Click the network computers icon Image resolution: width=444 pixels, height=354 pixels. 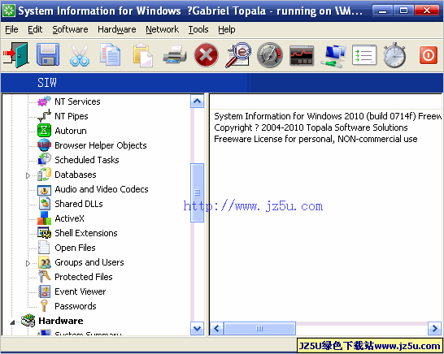(333, 55)
